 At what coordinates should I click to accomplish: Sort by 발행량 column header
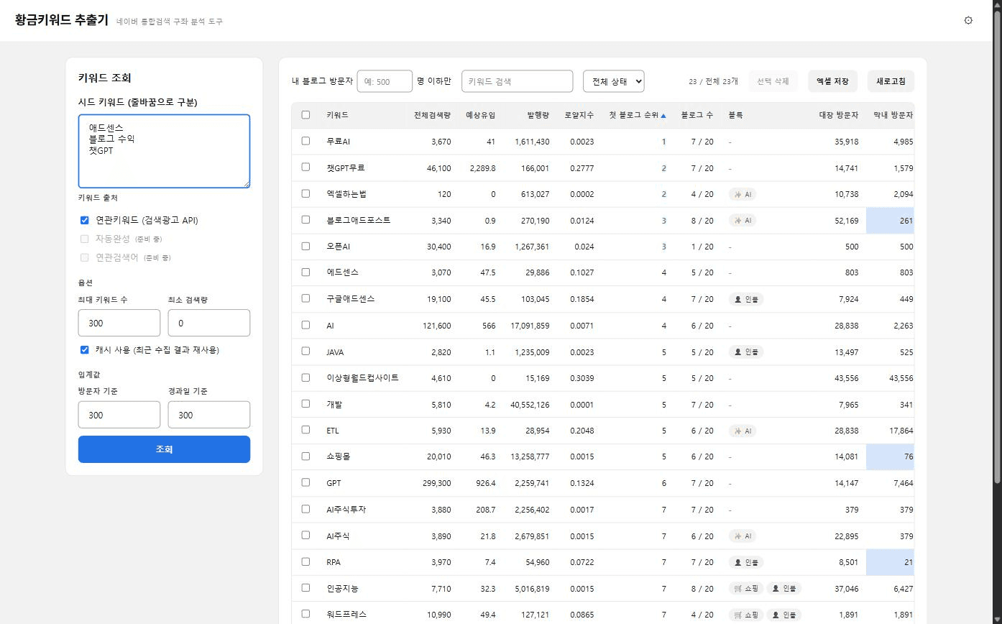click(x=538, y=115)
